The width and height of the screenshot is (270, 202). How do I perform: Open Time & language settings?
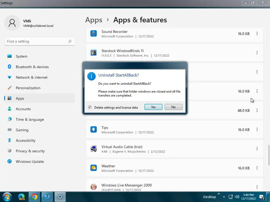(x=40, y=119)
